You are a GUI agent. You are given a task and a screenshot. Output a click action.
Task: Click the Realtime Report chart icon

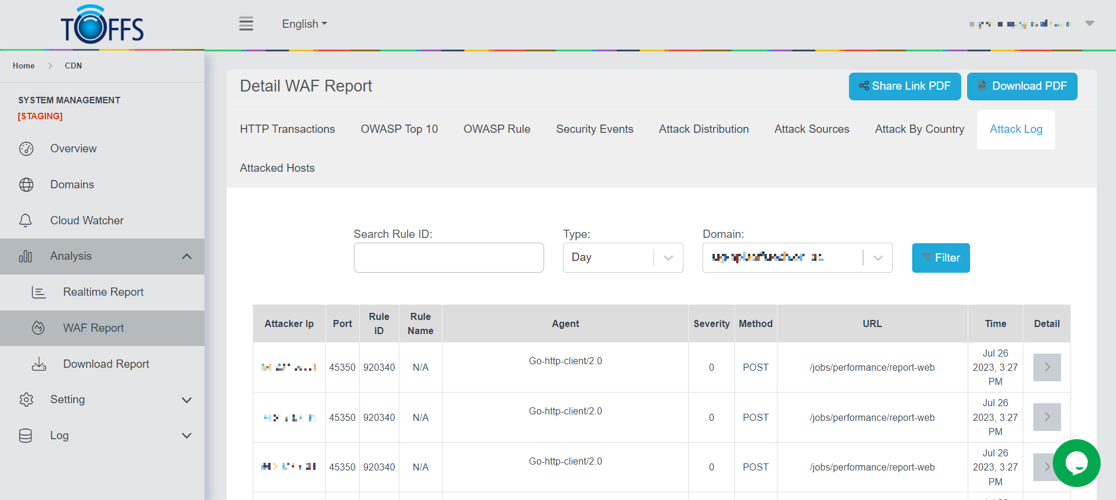(39, 292)
